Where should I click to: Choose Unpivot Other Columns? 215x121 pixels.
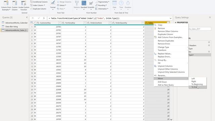click(x=171, y=69)
